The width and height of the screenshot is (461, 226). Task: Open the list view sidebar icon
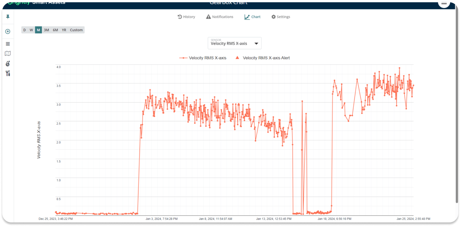(8, 44)
